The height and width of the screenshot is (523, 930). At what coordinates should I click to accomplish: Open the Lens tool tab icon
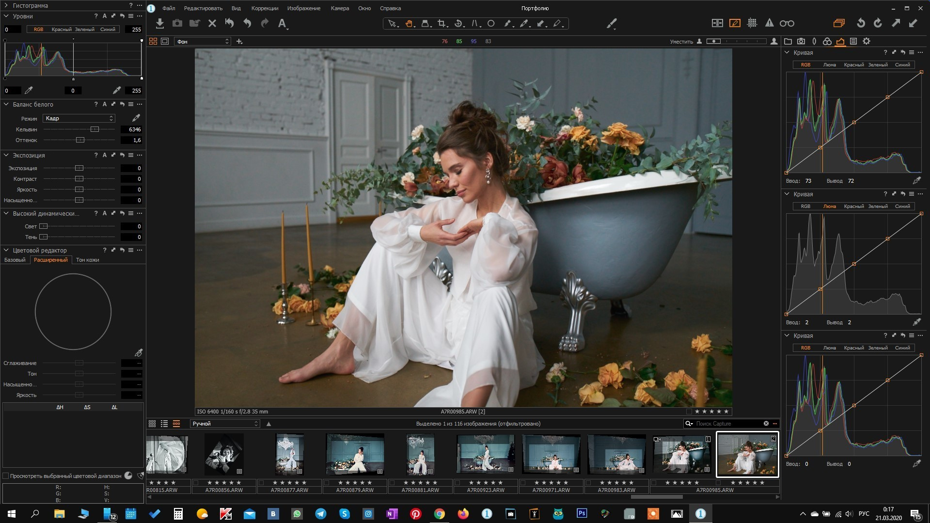coord(814,41)
